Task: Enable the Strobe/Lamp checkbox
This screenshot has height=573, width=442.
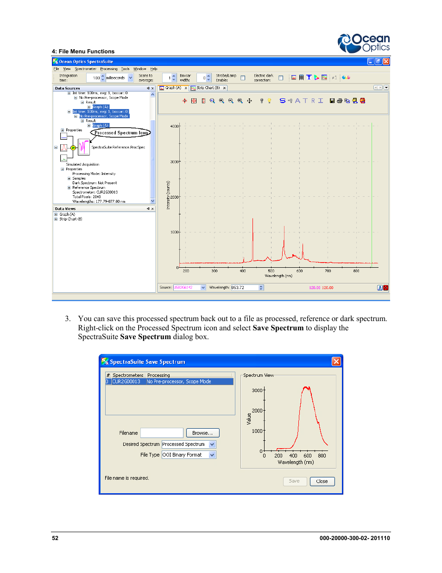Action: (x=243, y=78)
